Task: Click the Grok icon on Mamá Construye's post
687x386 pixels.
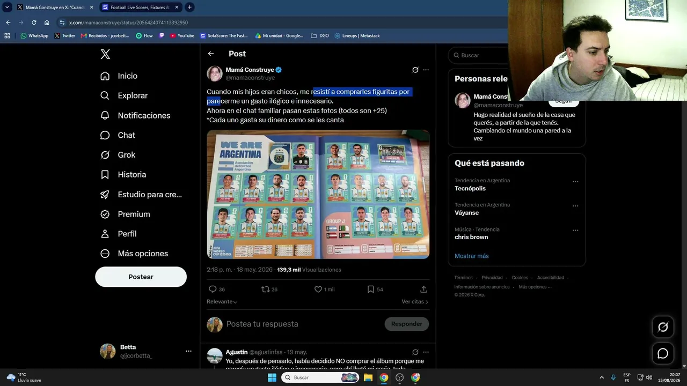Action: pos(415,70)
